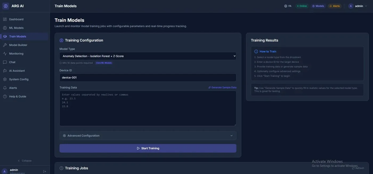The width and height of the screenshot is (373, 174).
Task: Click the Online status badge
Action: pos(302,6)
